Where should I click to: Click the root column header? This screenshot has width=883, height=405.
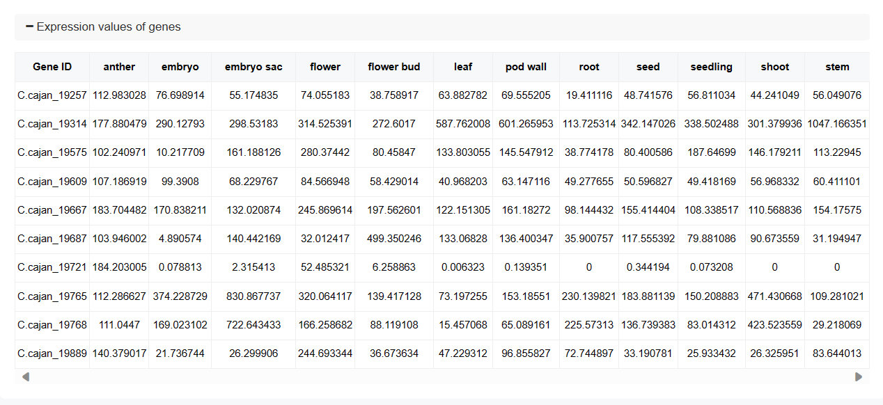tap(589, 67)
